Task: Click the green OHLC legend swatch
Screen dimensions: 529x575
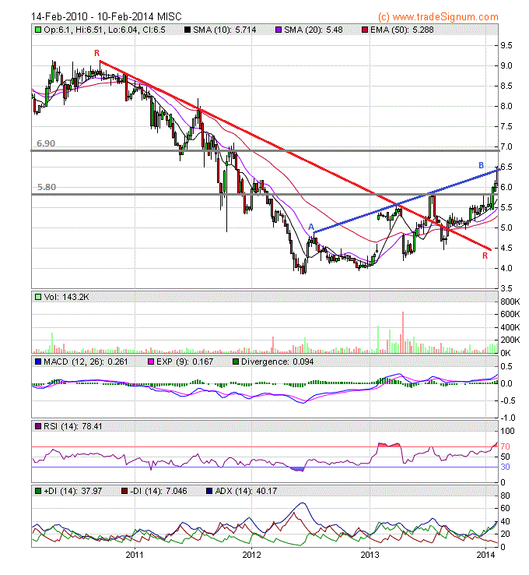Action: 37,30
